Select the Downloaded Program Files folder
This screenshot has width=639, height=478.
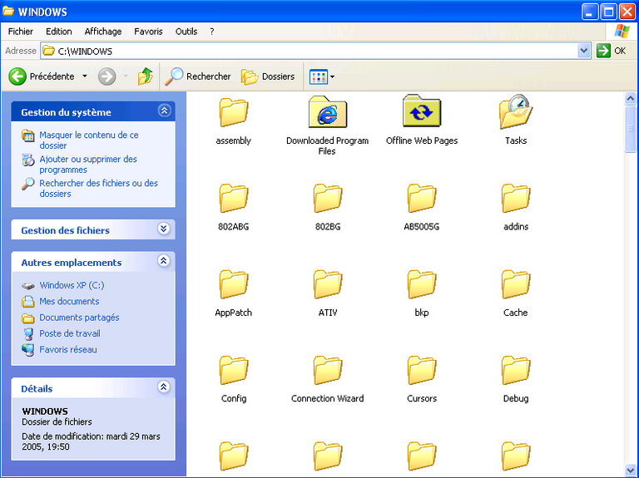point(327,125)
